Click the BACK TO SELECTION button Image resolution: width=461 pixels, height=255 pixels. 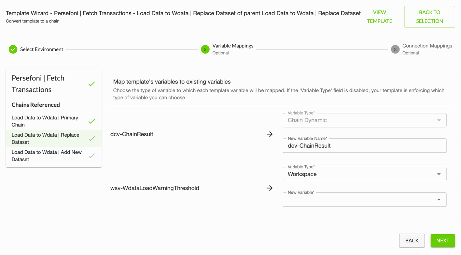click(430, 17)
